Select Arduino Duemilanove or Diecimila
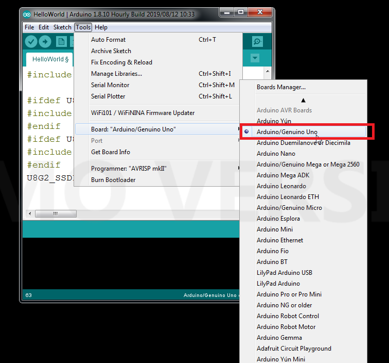The image size is (389, 363). 303,143
